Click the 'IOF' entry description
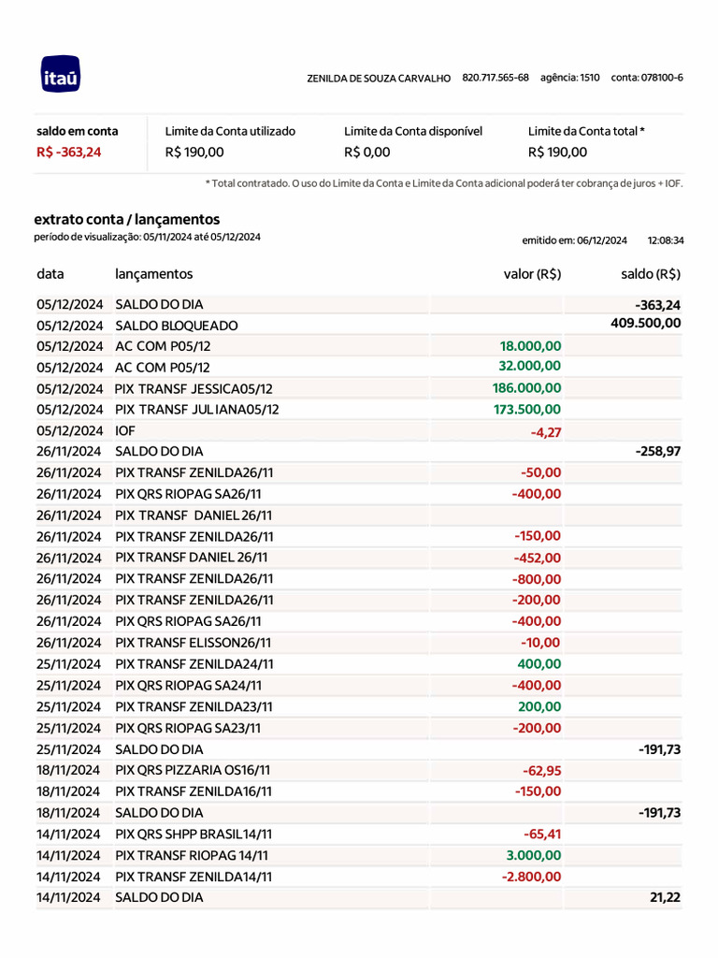 coord(125,430)
